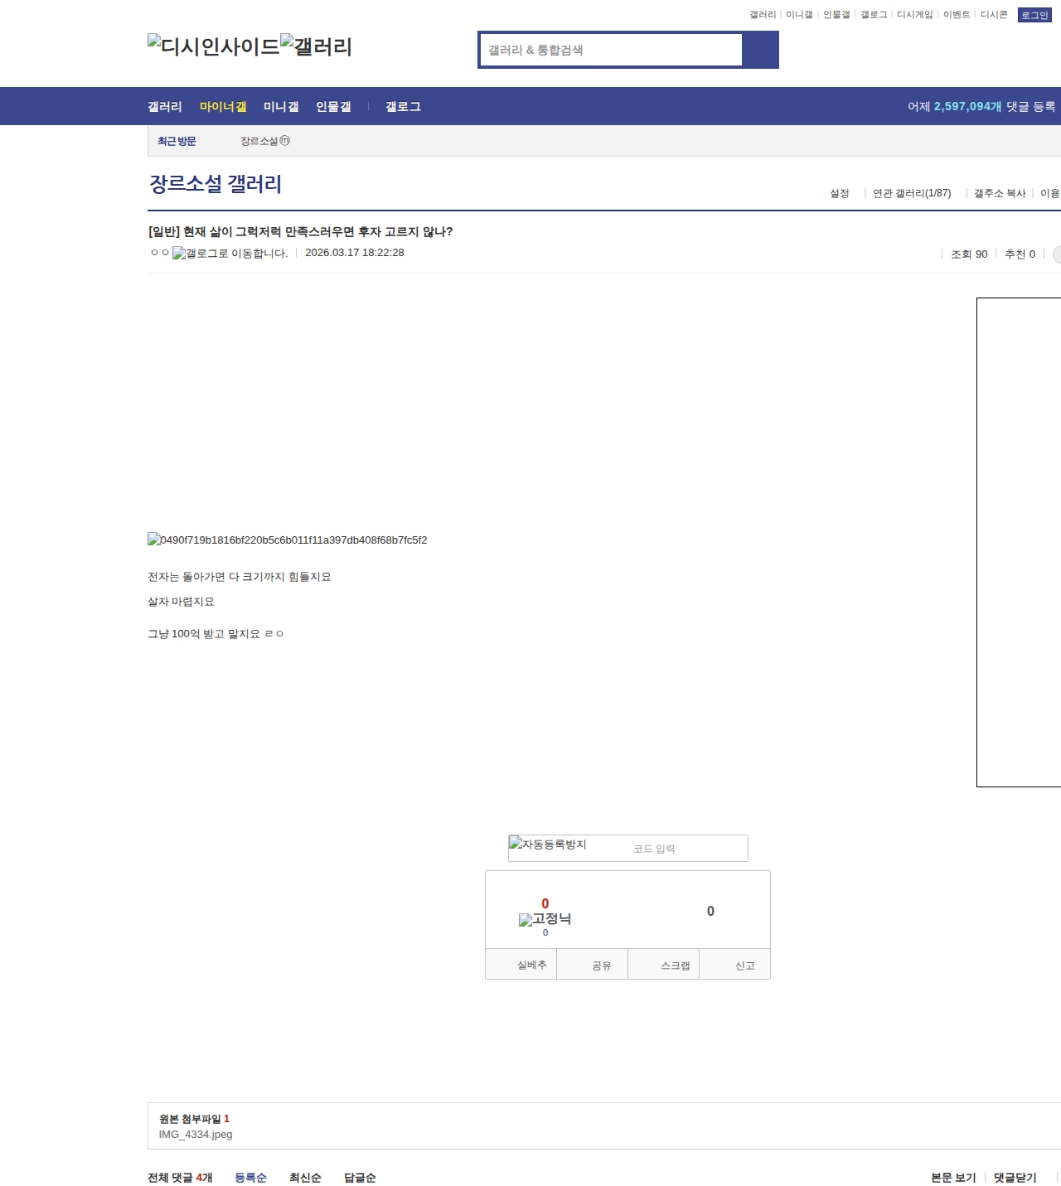Click the 갤러리 logo image beside 디시인사이드
The width and height of the screenshot is (1061, 1186).
pyautogui.click(x=316, y=46)
